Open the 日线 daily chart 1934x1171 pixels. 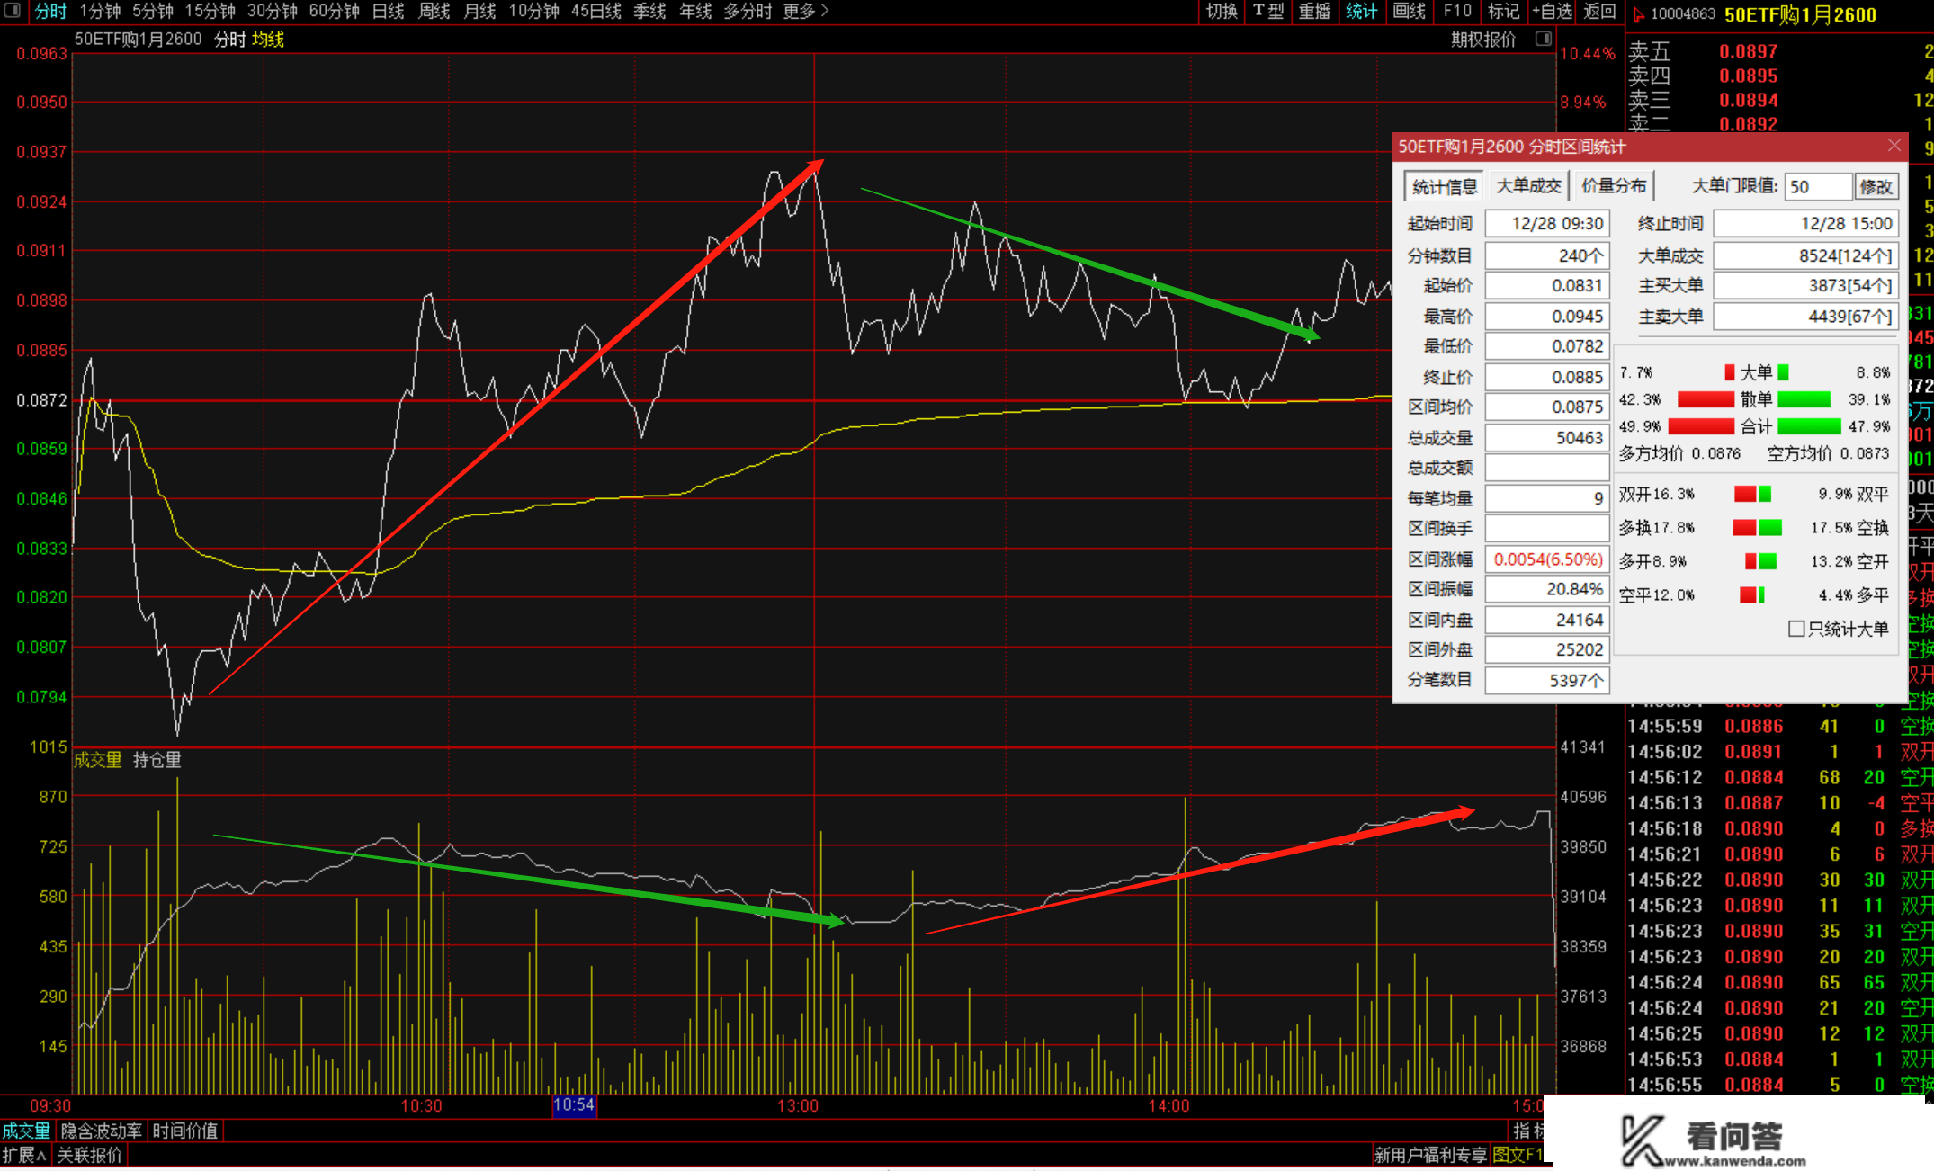(389, 11)
